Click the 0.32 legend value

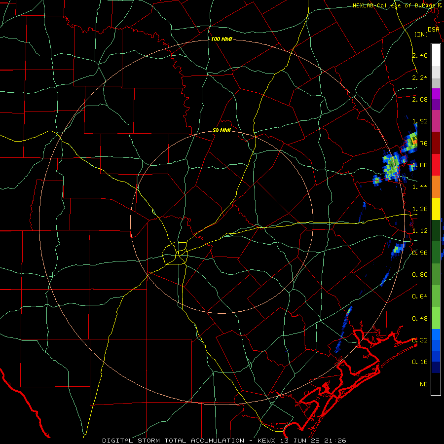point(420,340)
